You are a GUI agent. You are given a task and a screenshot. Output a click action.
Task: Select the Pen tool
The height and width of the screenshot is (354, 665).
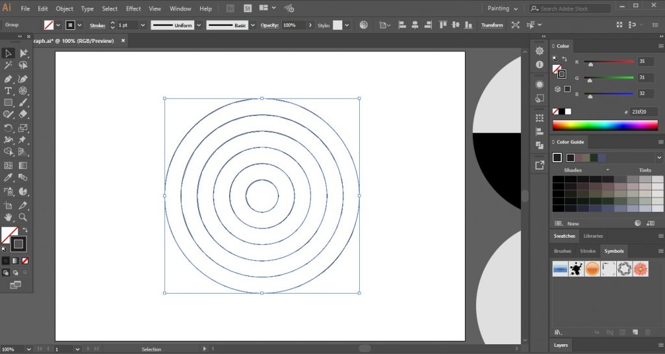pyautogui.click(x=8, y=79)
